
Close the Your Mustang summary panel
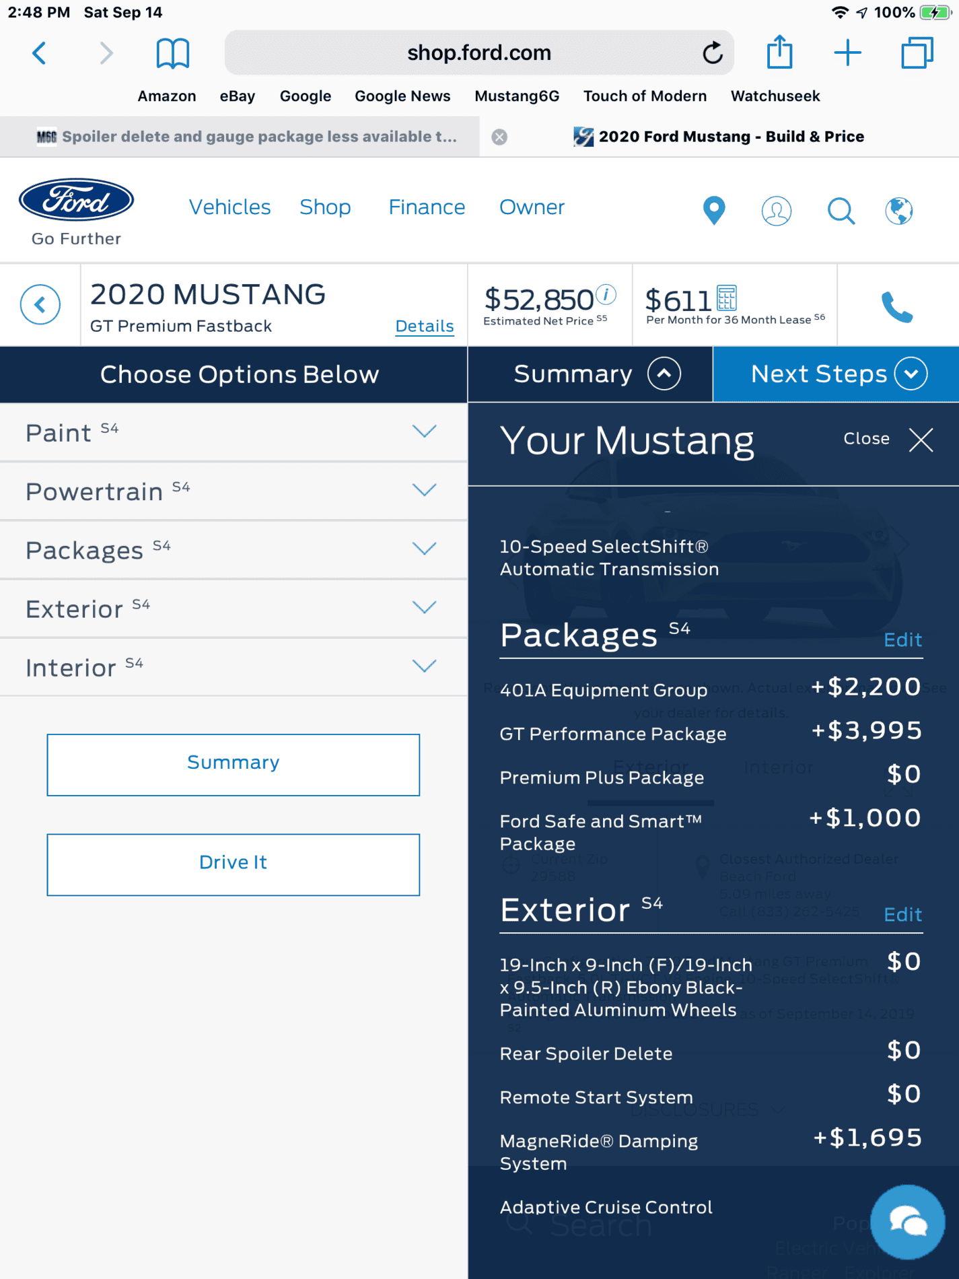[x=888, y=440]
